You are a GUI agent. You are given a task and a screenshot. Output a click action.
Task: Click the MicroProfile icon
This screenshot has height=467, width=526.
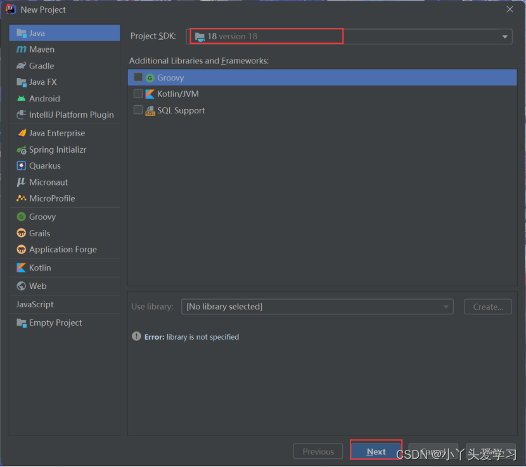point(22,198)
